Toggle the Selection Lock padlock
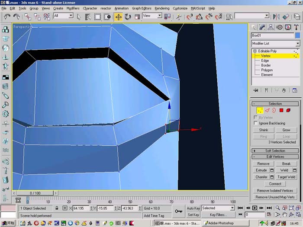 click(57, 208)
